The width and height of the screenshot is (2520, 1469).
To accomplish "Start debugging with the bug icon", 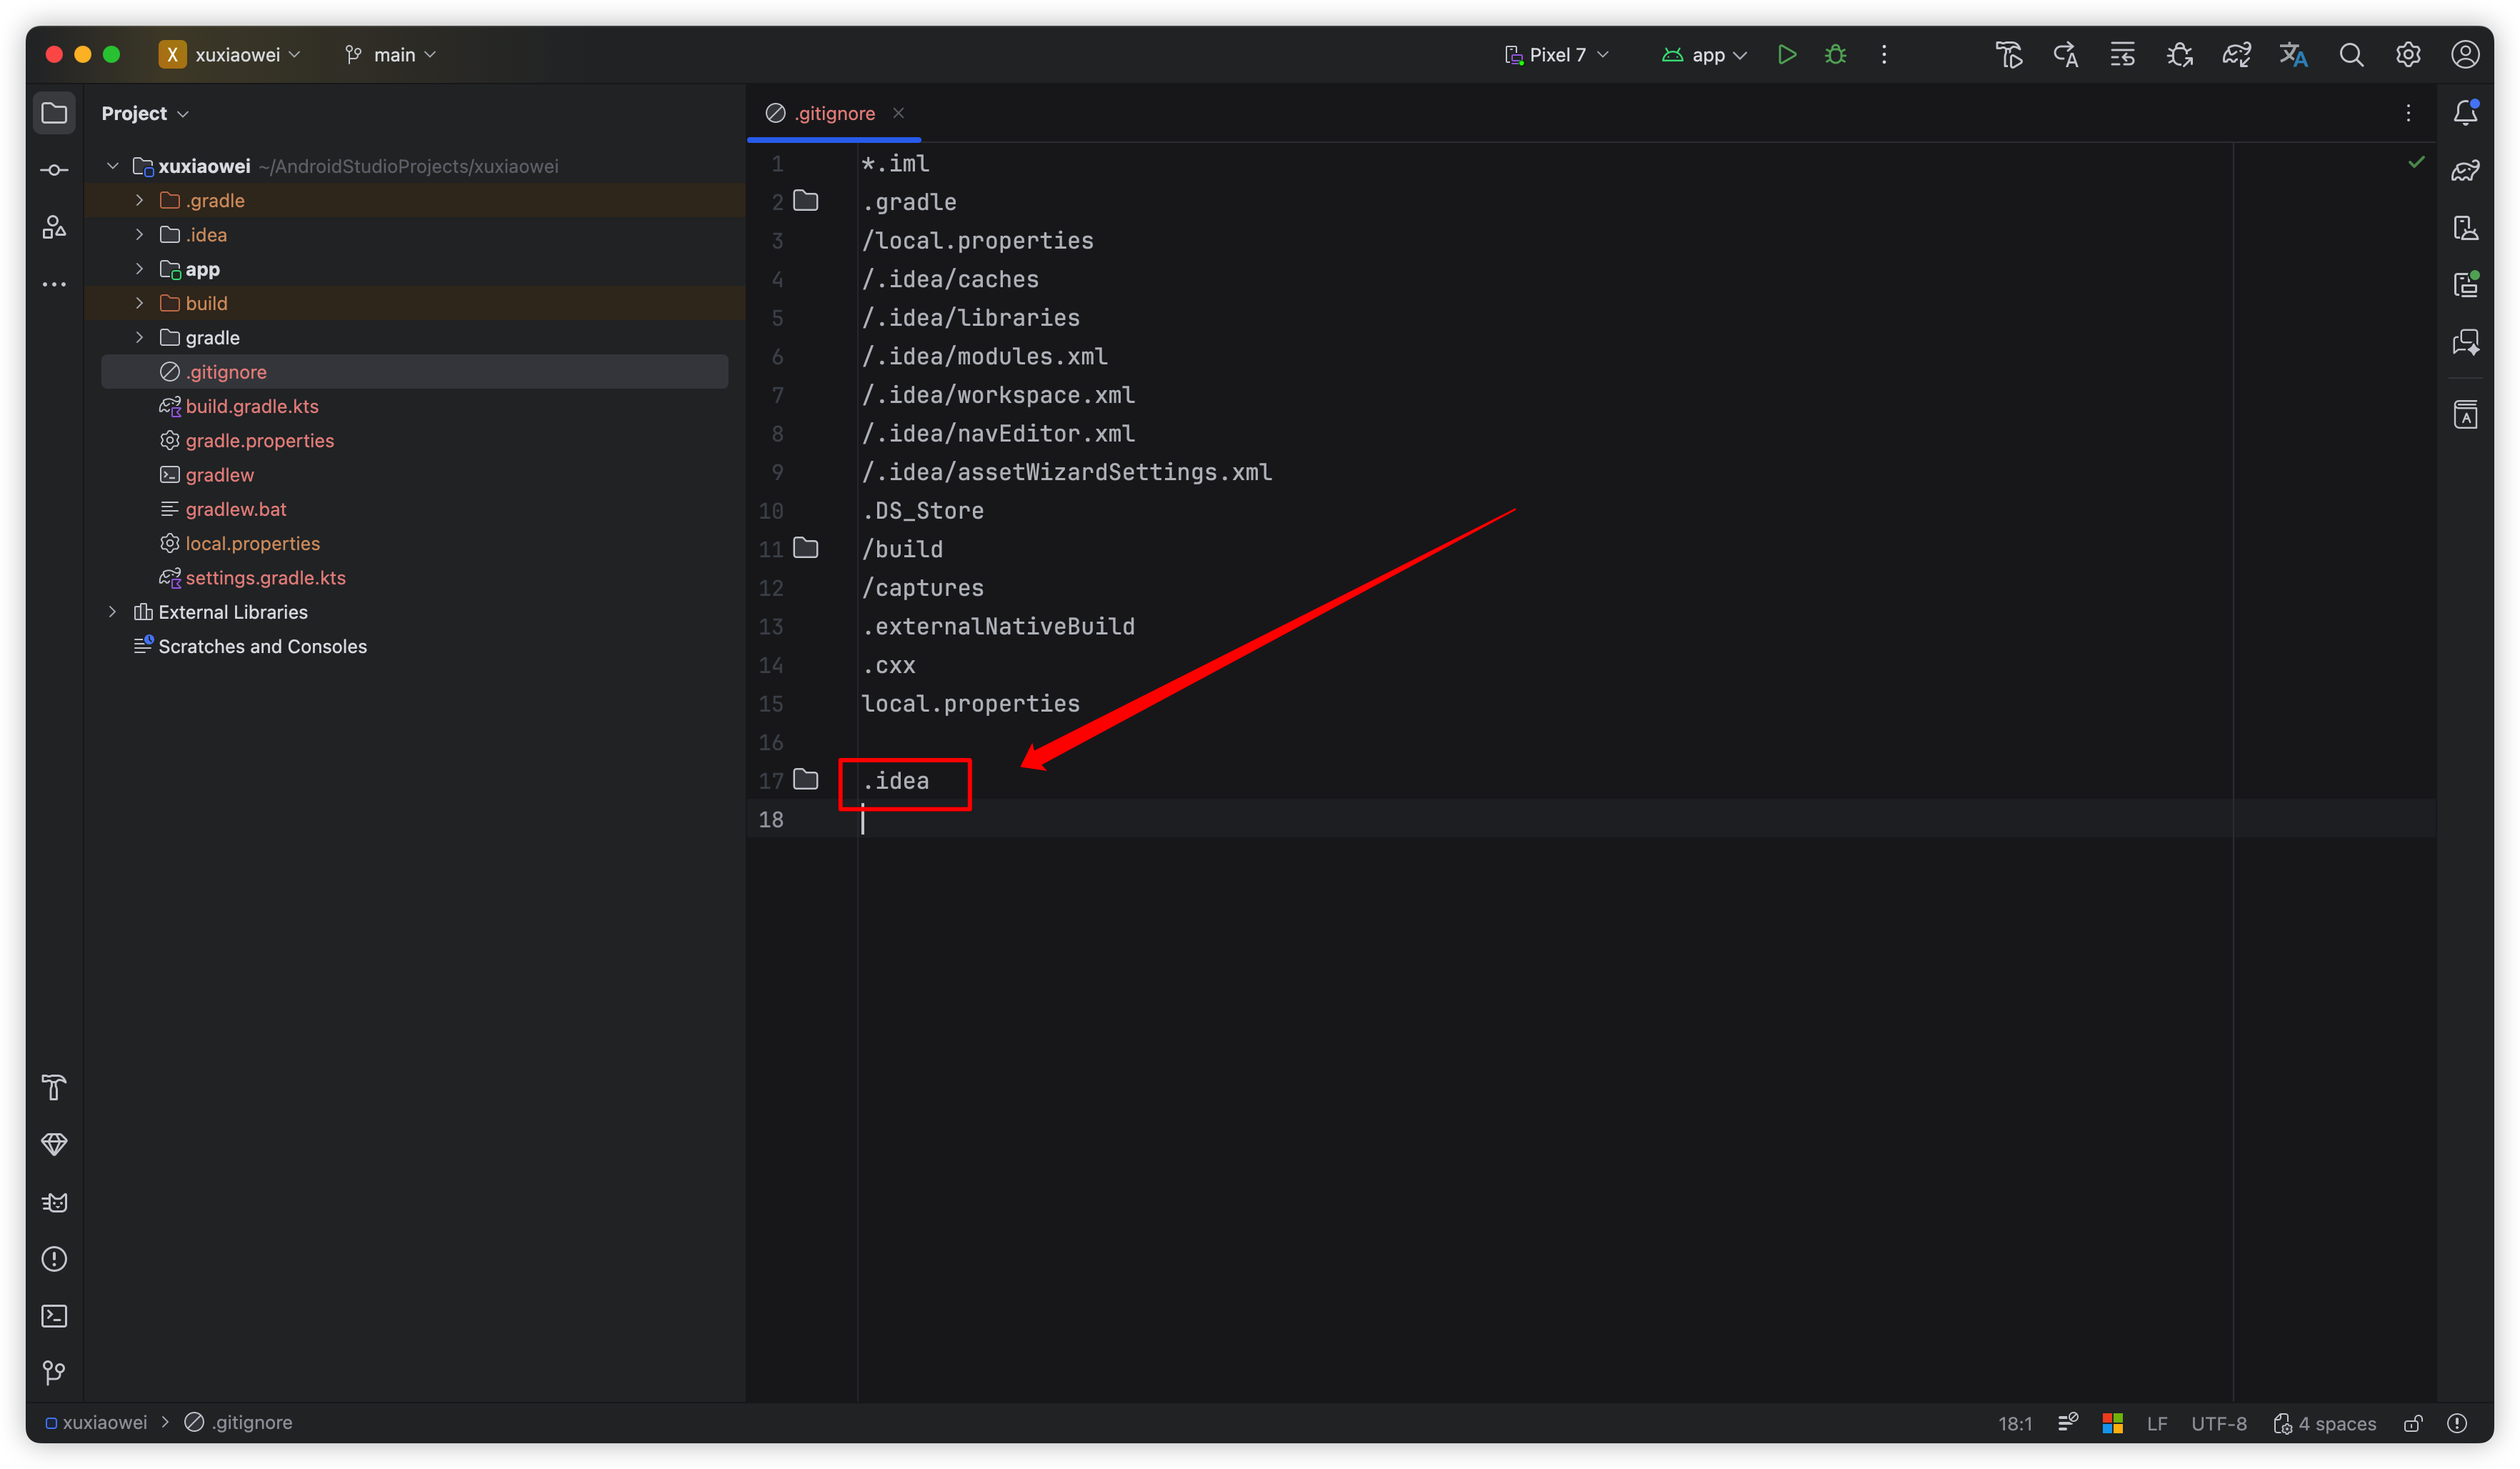I will 1835,55.
